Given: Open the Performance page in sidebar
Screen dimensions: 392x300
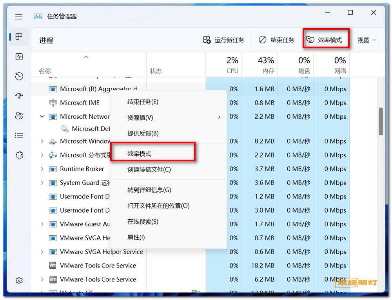Looking at the screenshot, I should (19, 57).
